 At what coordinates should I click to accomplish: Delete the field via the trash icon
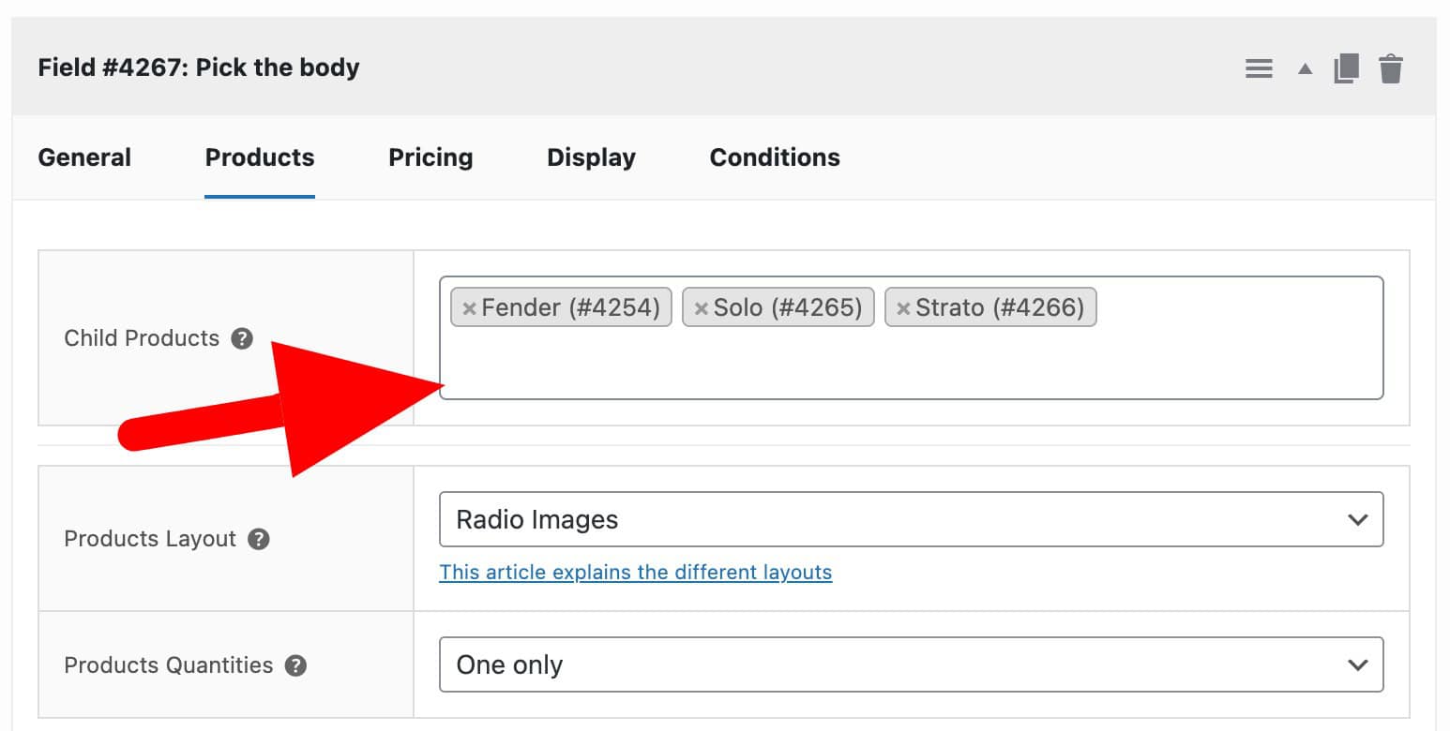(1391, 67)
